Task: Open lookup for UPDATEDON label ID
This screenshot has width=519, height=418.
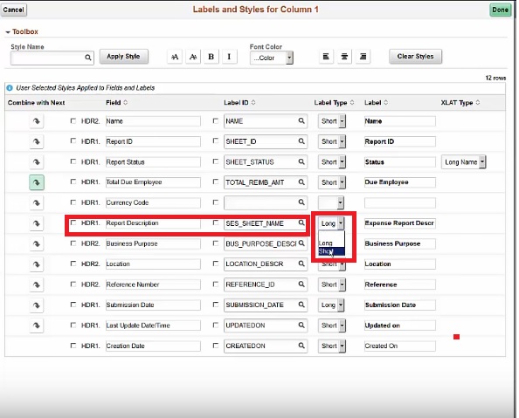Action: (301, 325)
